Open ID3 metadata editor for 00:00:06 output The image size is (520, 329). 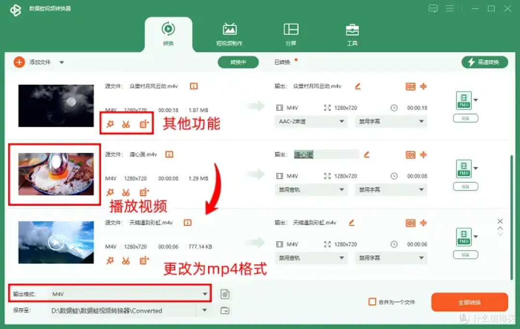point(410,223)
